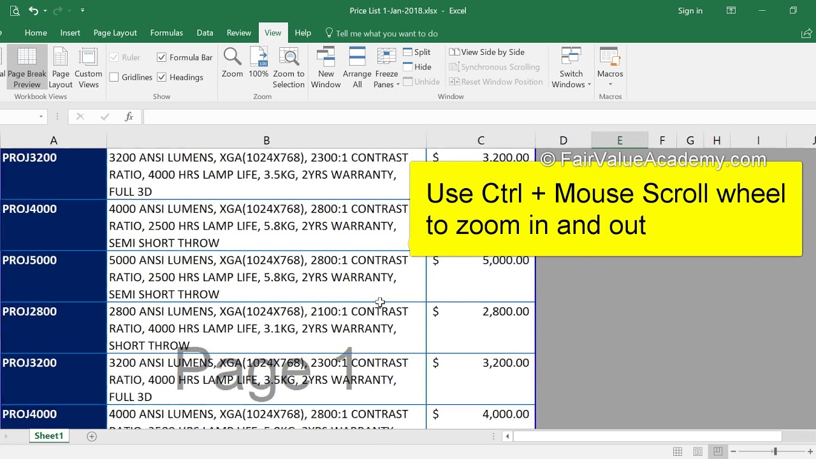Screen dimensions: 816x459
Task: Expand the Undo history dropdown arrow
Action: tap(45, 11)
